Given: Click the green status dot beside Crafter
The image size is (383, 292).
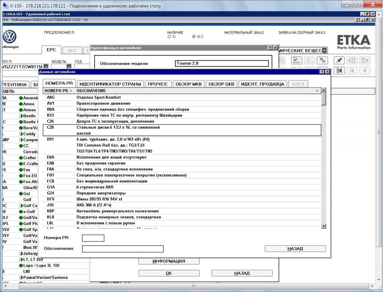Looking at the screenshot, I should click(x=21, y=158).
